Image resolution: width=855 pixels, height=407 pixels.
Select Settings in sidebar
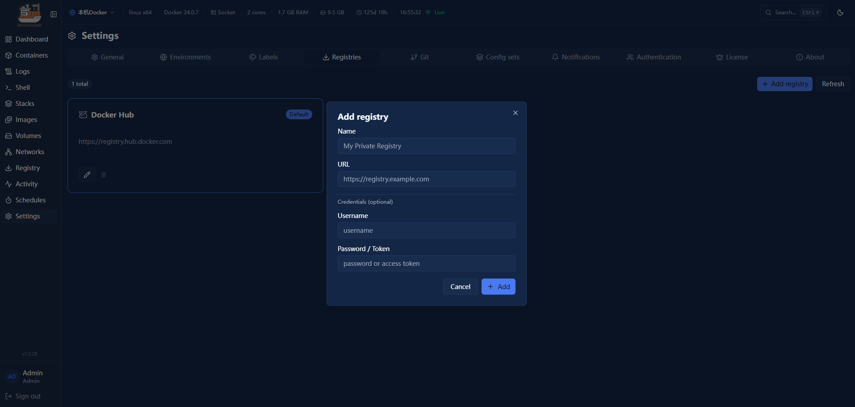click(29, 216)
